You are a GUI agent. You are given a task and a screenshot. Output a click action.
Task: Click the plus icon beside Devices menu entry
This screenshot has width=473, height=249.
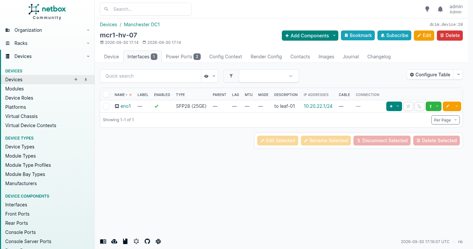76,79
